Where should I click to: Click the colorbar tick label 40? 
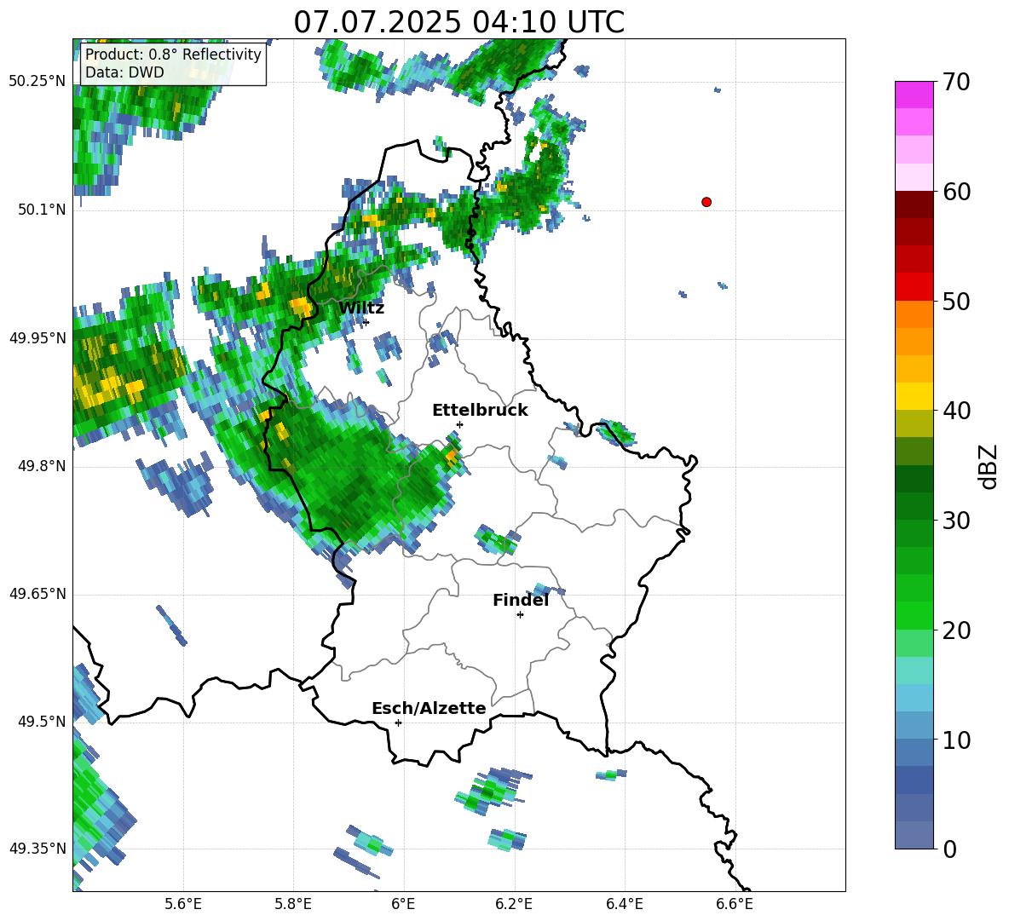pos(956,411)
